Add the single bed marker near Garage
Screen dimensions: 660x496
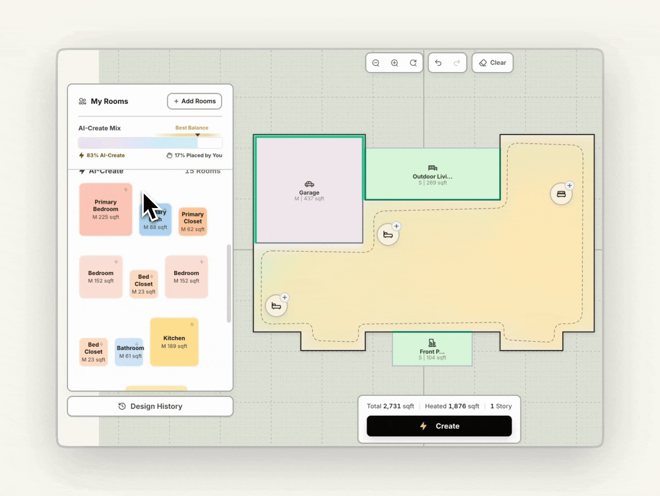pyautogui.click(x=388, y=235)
